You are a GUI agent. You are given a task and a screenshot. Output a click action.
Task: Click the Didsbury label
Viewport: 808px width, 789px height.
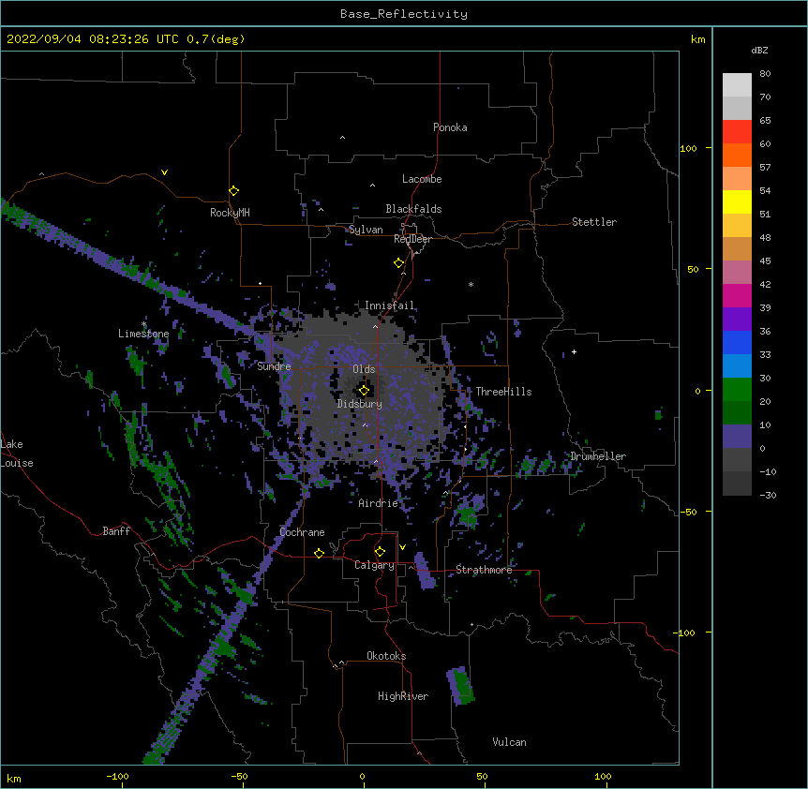point(360,404)
